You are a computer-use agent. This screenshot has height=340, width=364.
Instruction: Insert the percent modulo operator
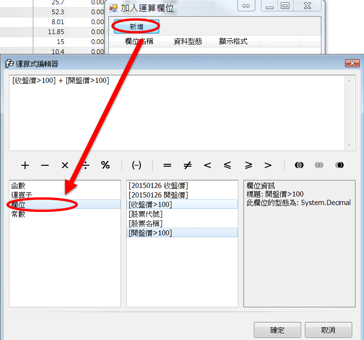[105, 165]
